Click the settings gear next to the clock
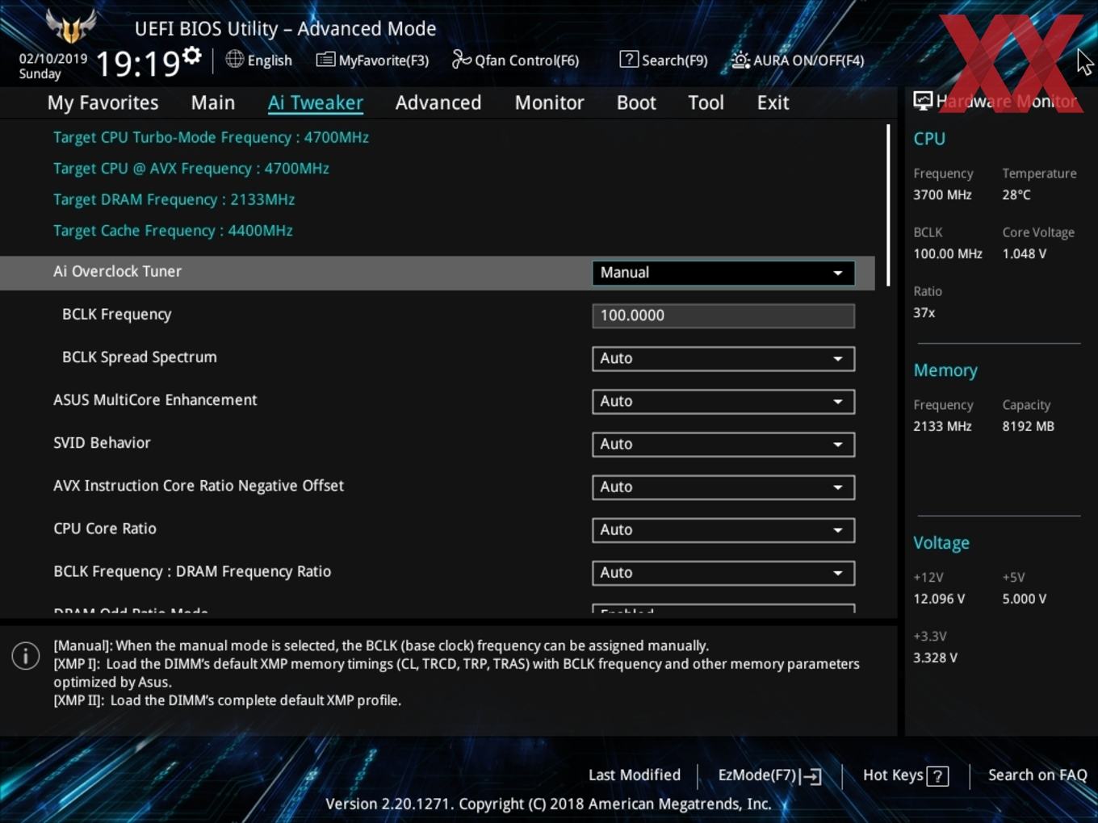 pyautogui.click(x=191, y=56)
